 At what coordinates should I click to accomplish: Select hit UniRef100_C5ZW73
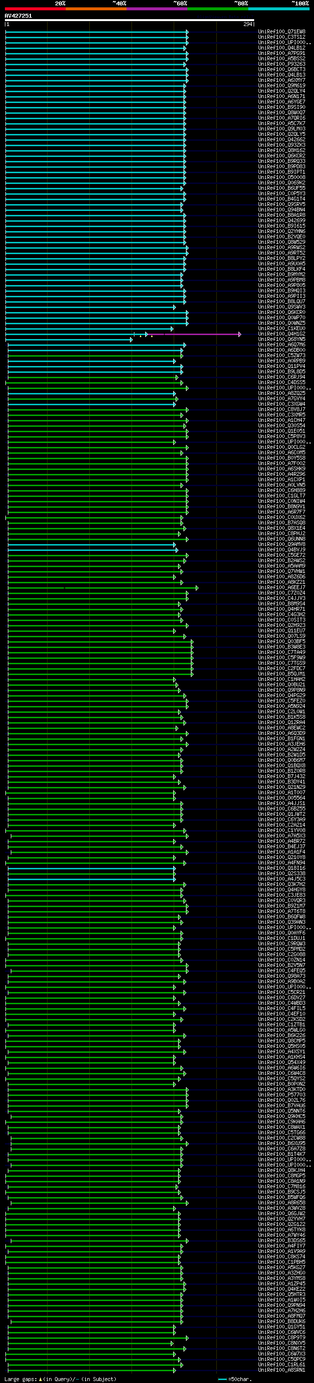[x=282, y=355]
